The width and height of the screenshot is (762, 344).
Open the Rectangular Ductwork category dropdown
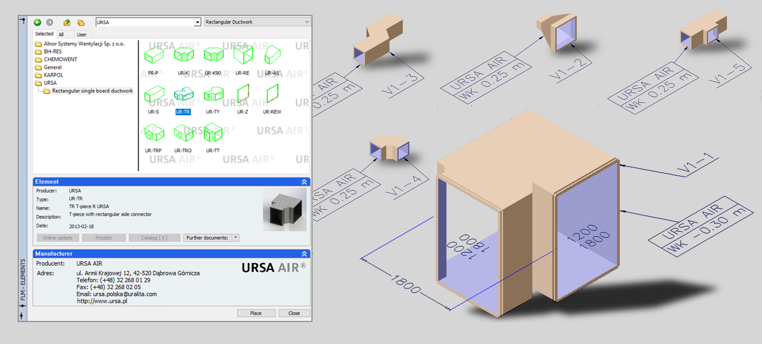[307, 22]
